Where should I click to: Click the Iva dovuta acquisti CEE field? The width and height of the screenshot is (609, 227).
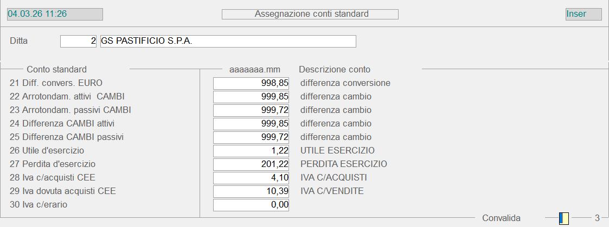pyautogui.click(x=251, y=191)
